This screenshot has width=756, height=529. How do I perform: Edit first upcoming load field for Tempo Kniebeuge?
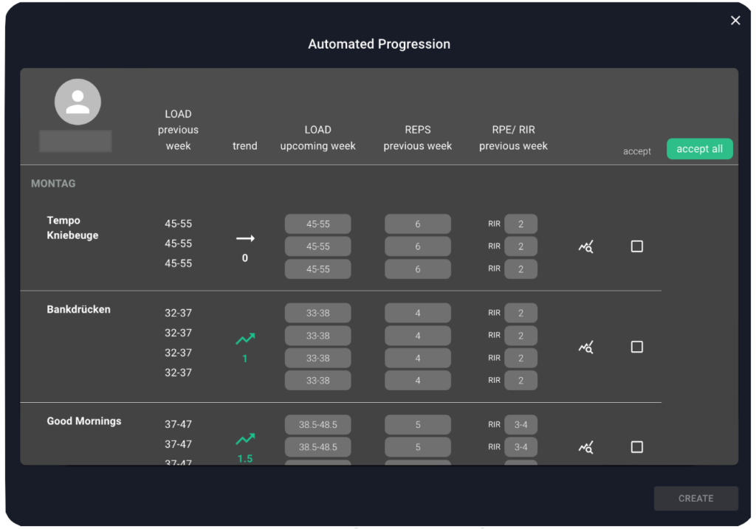[x=318, y=224]
